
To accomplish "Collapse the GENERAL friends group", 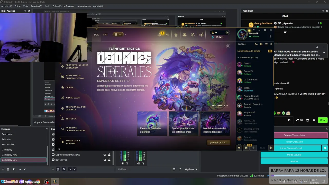I will (238, 58).
